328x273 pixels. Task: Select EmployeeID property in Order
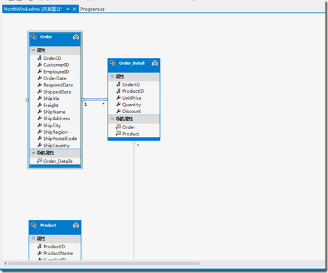coord(56,72)
